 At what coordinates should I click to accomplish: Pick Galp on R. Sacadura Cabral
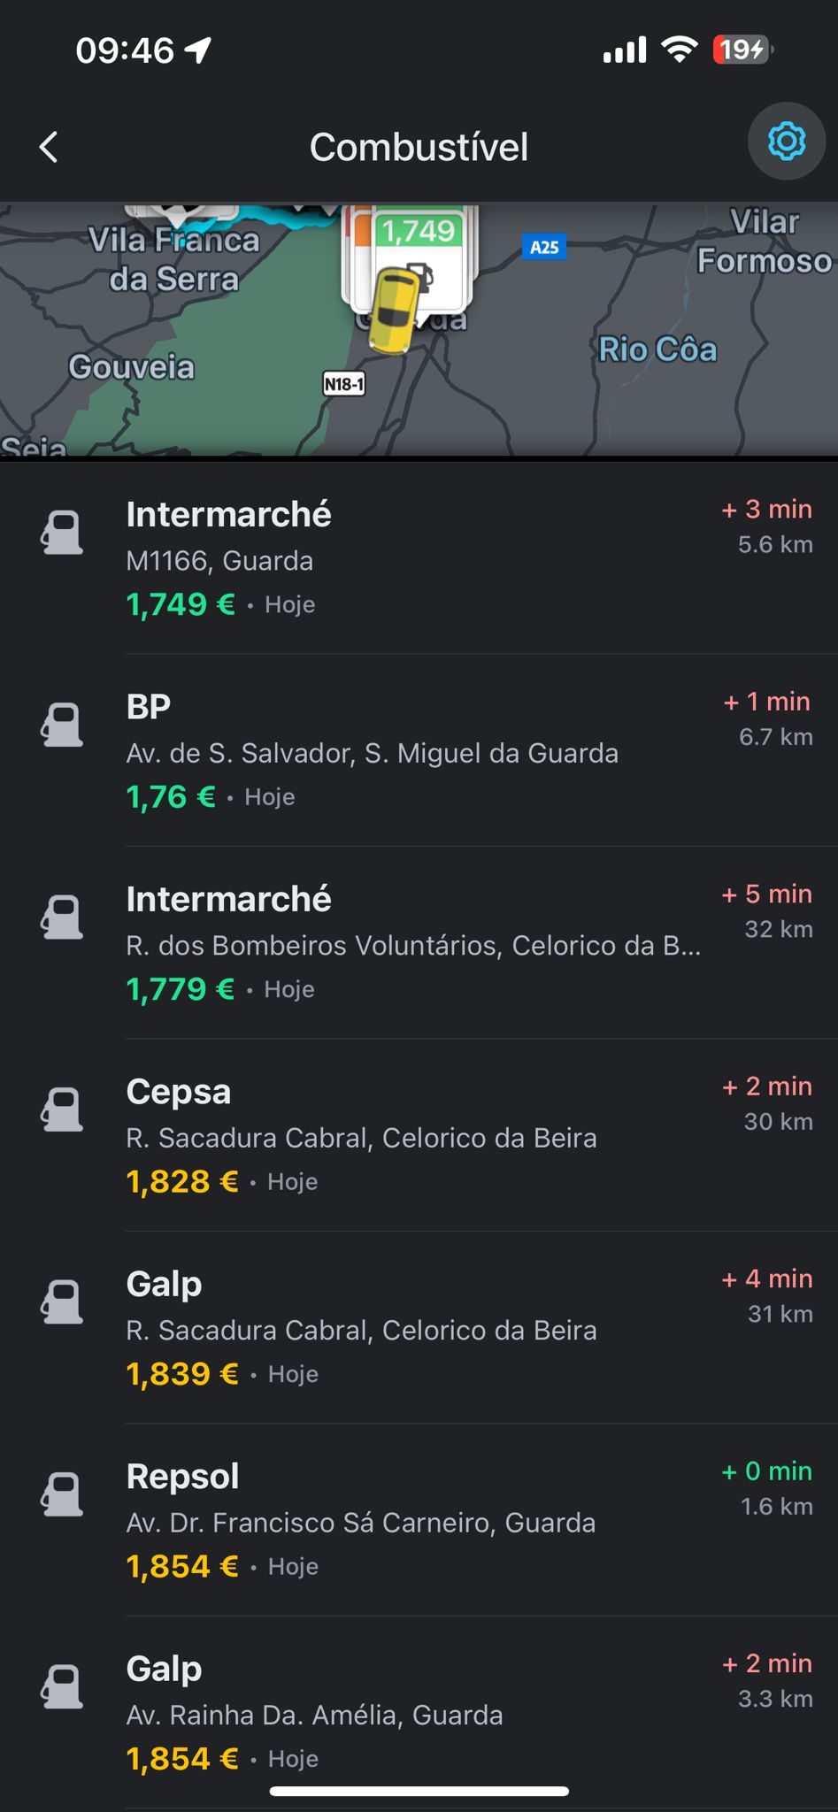coord(416,1327)
